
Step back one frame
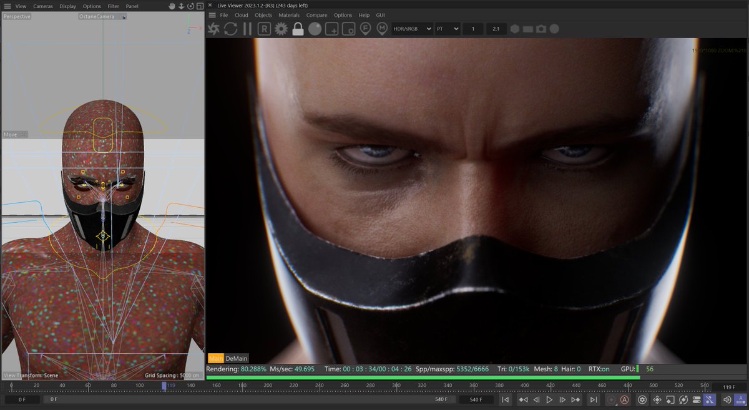coord(536,399)
